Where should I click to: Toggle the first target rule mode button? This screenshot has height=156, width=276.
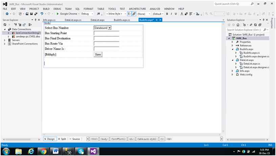(129, 14)
